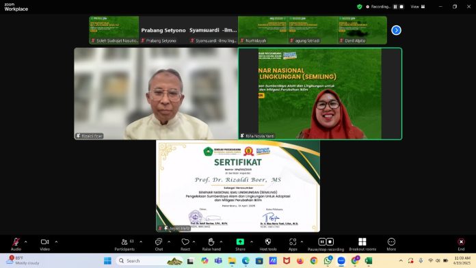The height and width of the screenshot is (268, 476).
Task: Open the Windows Start menu
Action: click(107, 260)
